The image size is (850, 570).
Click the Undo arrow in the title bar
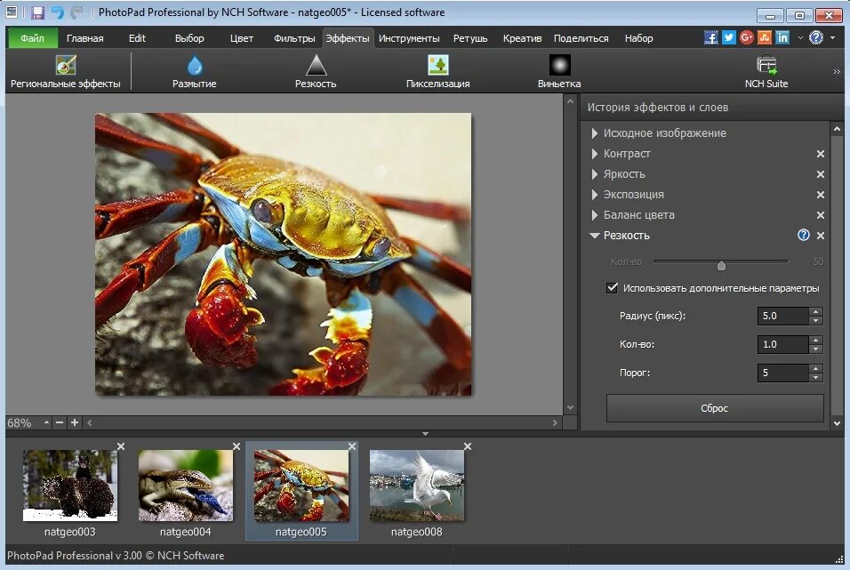coord(57,13)
